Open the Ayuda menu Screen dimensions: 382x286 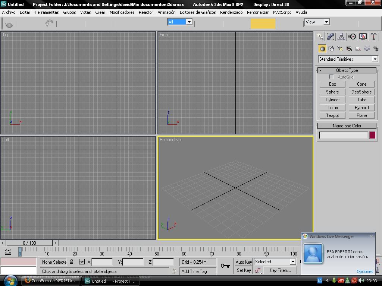(301, 12)
